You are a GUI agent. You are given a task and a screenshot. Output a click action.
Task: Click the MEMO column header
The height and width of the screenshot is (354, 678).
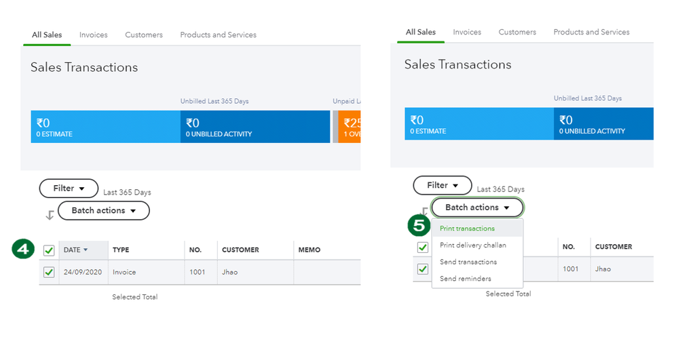[309, 250]
